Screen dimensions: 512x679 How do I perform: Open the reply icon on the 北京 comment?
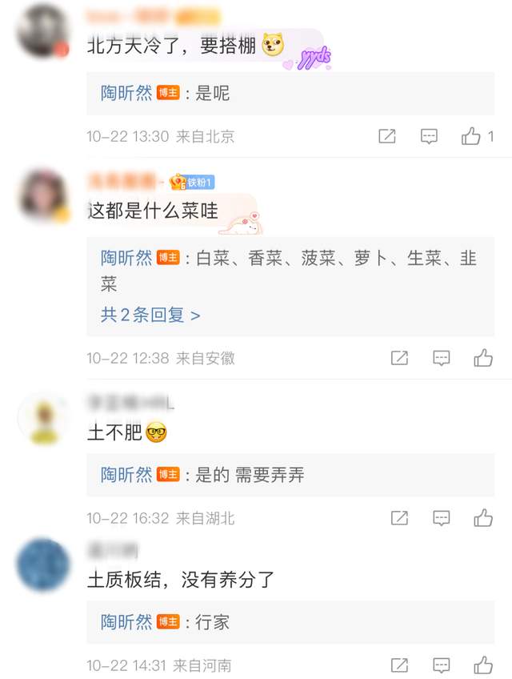pyautogui.click(x=429, y=136)
